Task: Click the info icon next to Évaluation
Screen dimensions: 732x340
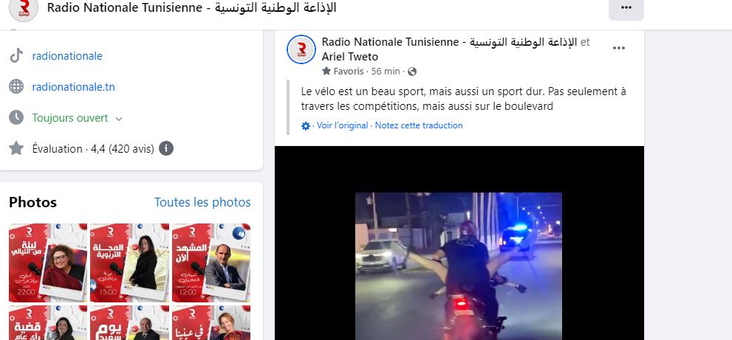Action: pyautogui.click(x=166, y=149)
